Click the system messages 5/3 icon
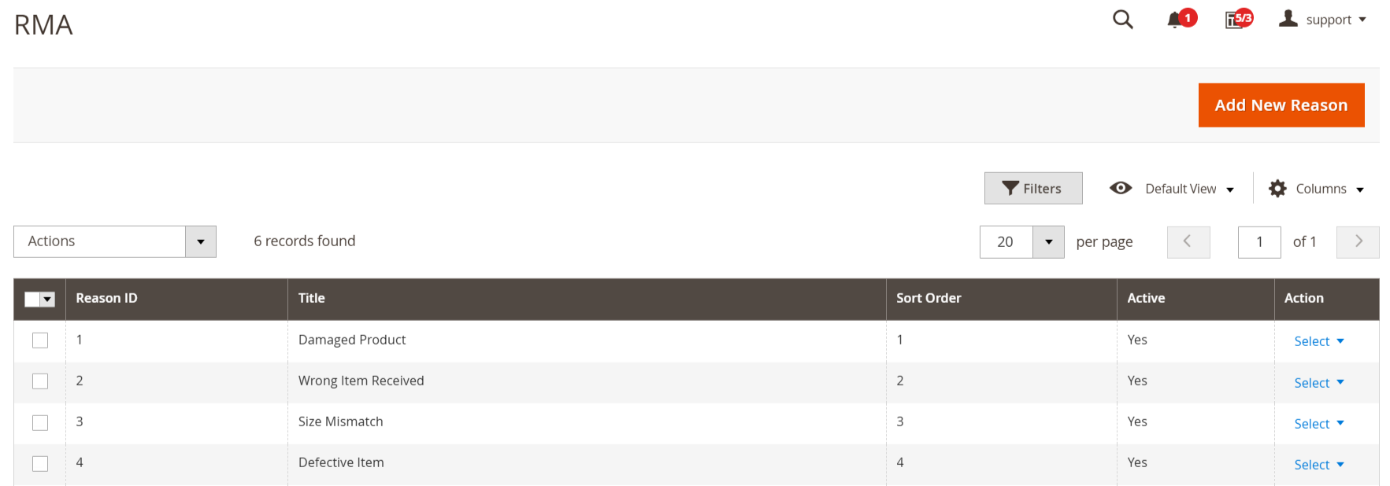The image size is (1390, 486). (x=1236, y=20)
